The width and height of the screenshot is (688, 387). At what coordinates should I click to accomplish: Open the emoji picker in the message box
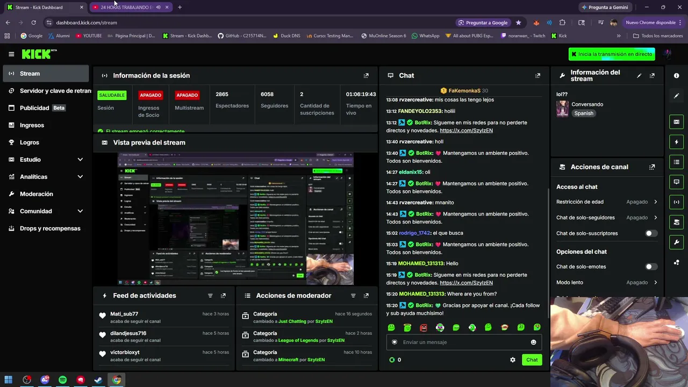(533, 342)
